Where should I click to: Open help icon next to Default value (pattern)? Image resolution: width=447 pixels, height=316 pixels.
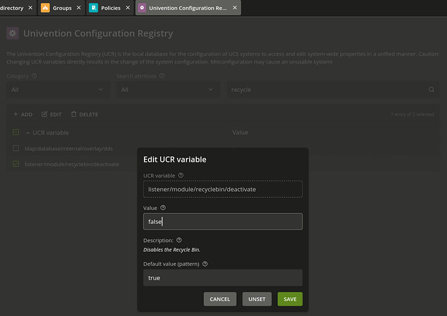[x=205, y=264]
